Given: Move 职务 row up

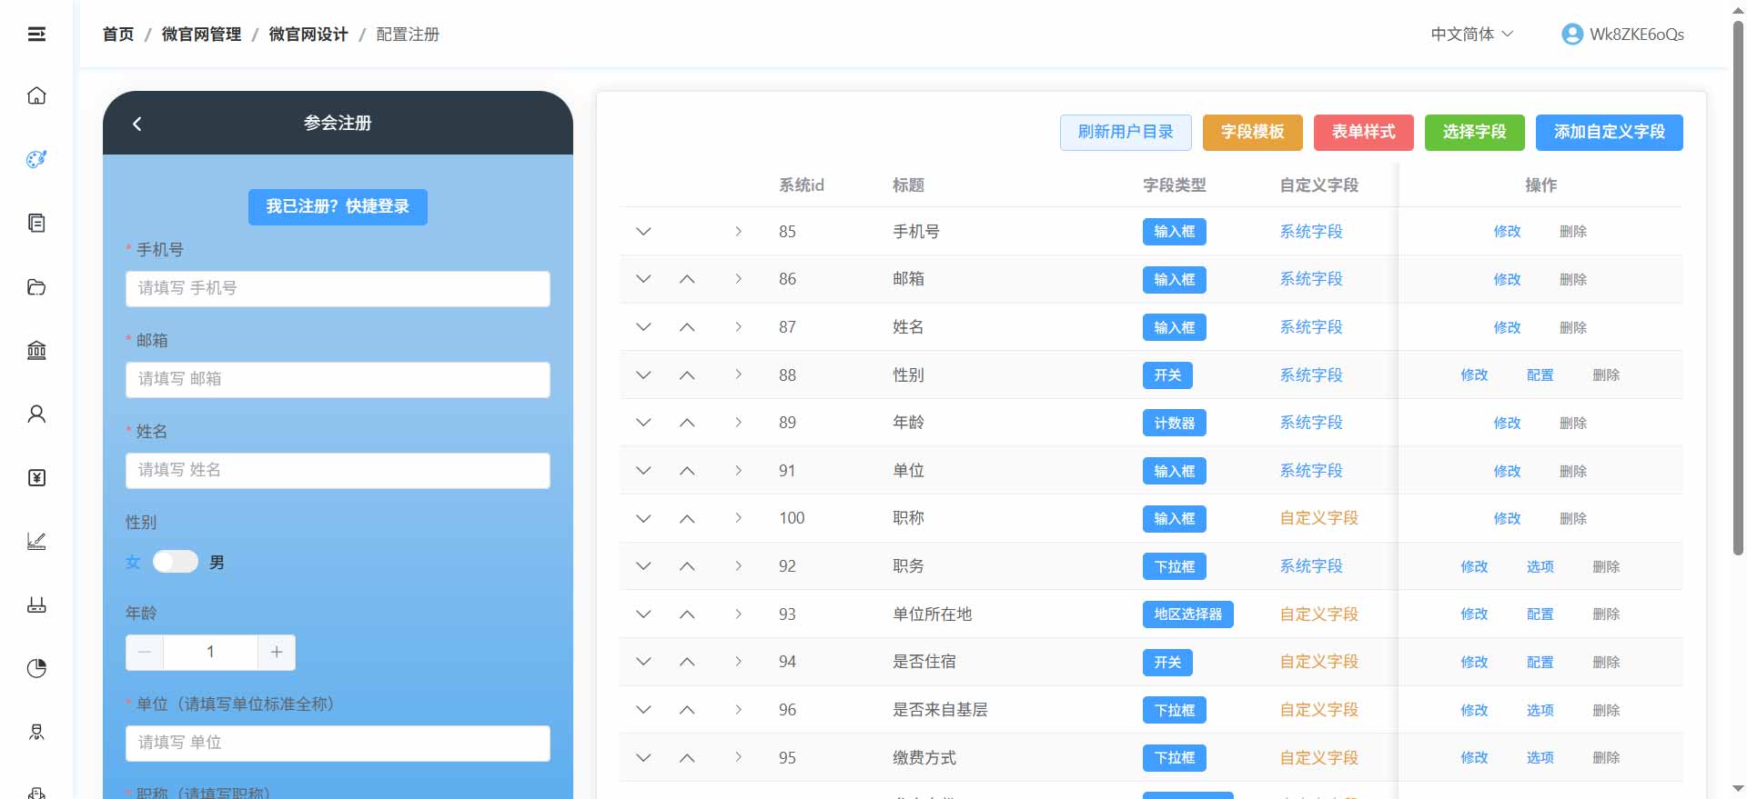Looking at the screenshot, I should click(687, 566).
